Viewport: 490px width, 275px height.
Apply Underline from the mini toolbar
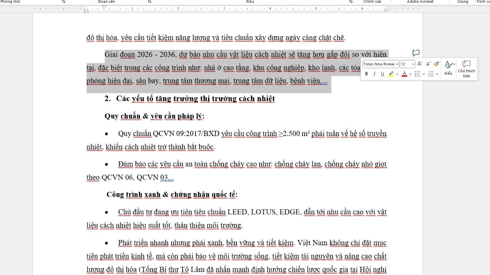(x=383, y=74)
